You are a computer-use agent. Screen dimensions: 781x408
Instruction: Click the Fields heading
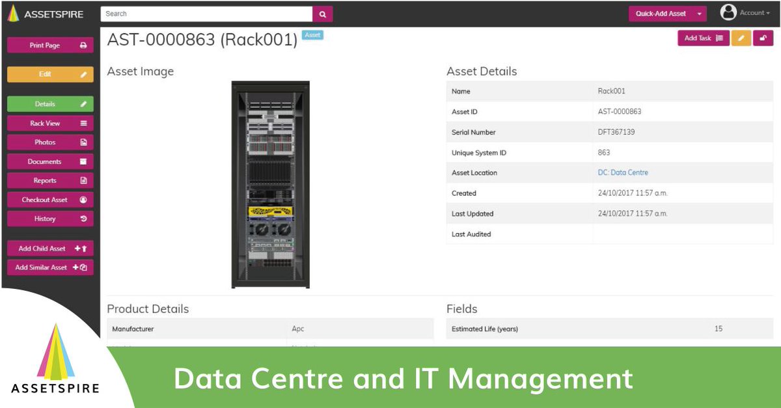click(462, 309)
